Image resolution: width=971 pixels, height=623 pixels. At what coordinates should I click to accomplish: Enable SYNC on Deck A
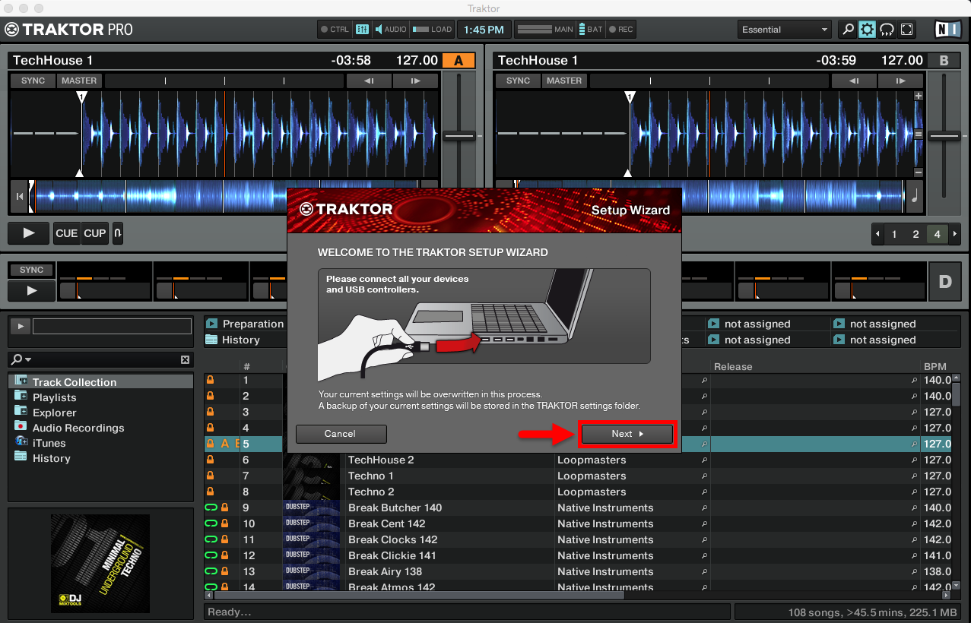(x=32, y=81)
